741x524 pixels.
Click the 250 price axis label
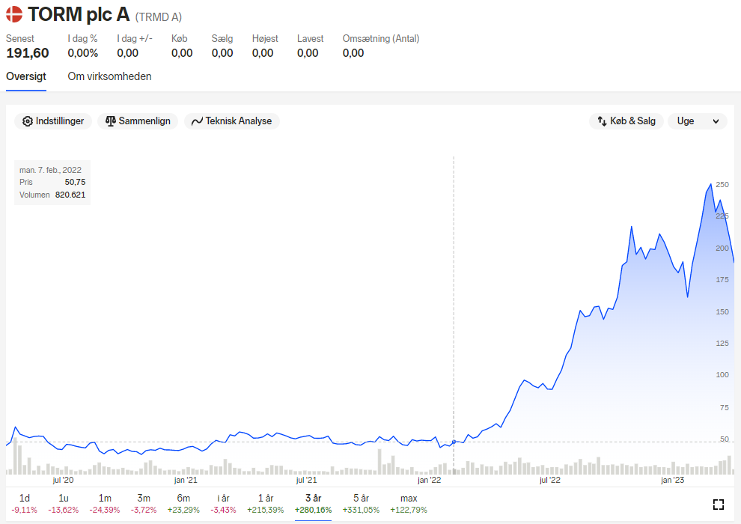tap(722, 185)
